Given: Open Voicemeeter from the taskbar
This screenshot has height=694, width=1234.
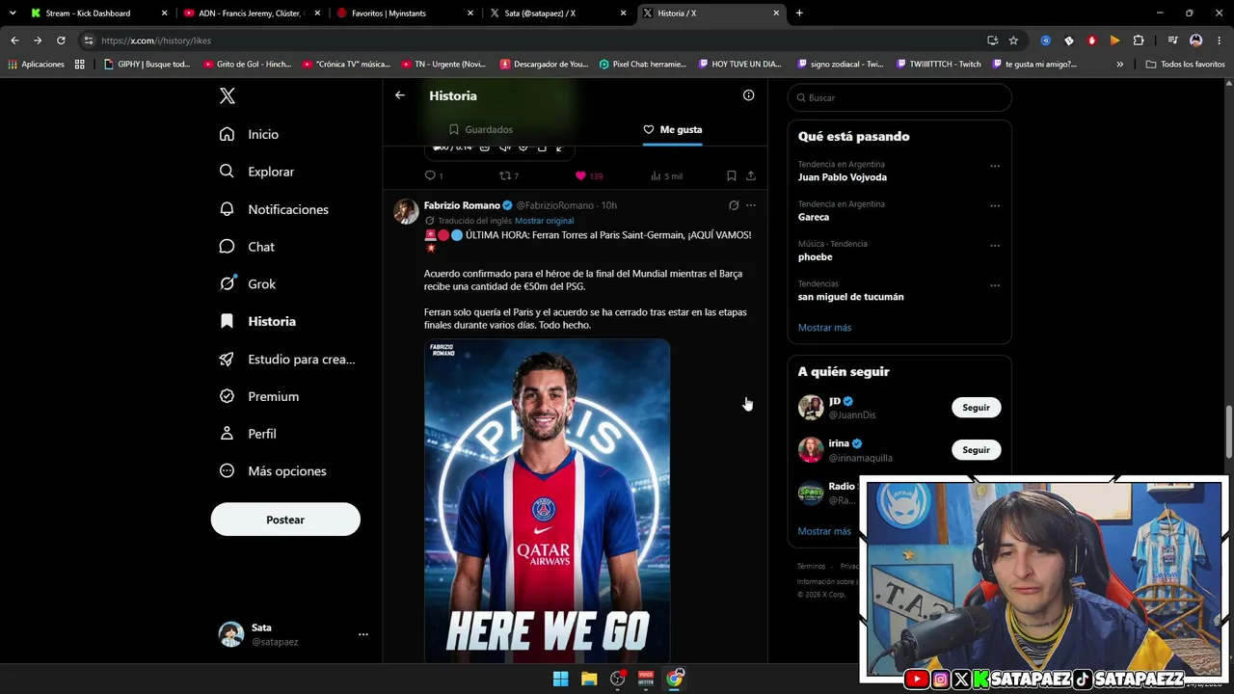Looking at the screenshot, I should [646, 679].
